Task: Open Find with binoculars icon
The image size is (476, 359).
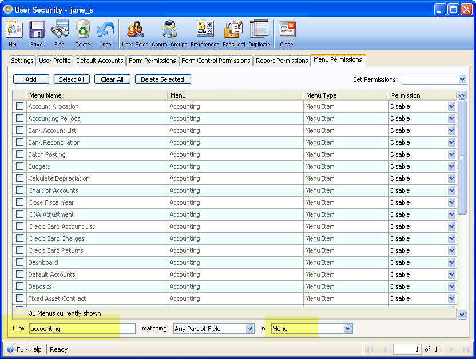Action: pos(59,33)
